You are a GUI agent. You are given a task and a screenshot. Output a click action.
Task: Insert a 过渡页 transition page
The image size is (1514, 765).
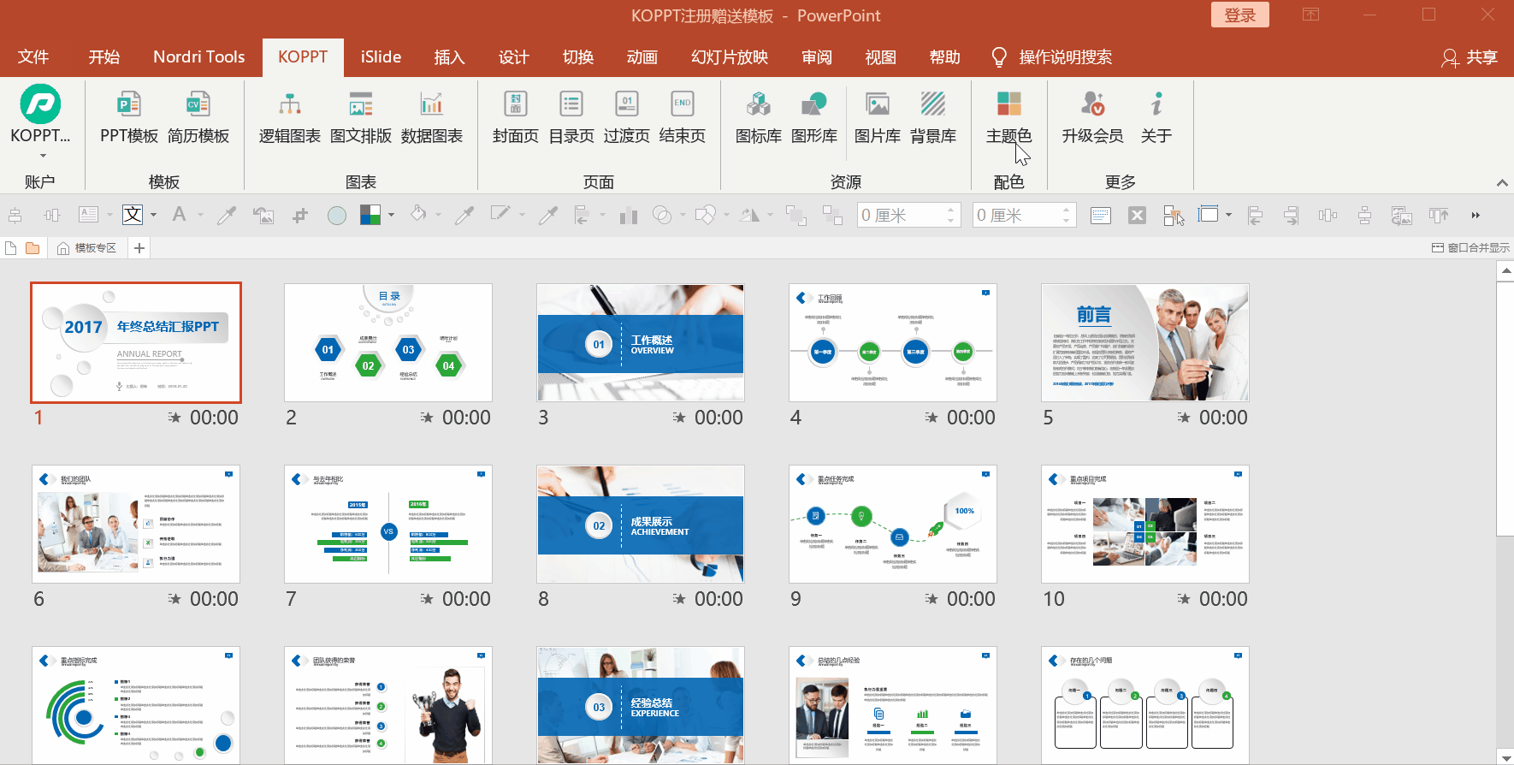[x=627, y=117]
